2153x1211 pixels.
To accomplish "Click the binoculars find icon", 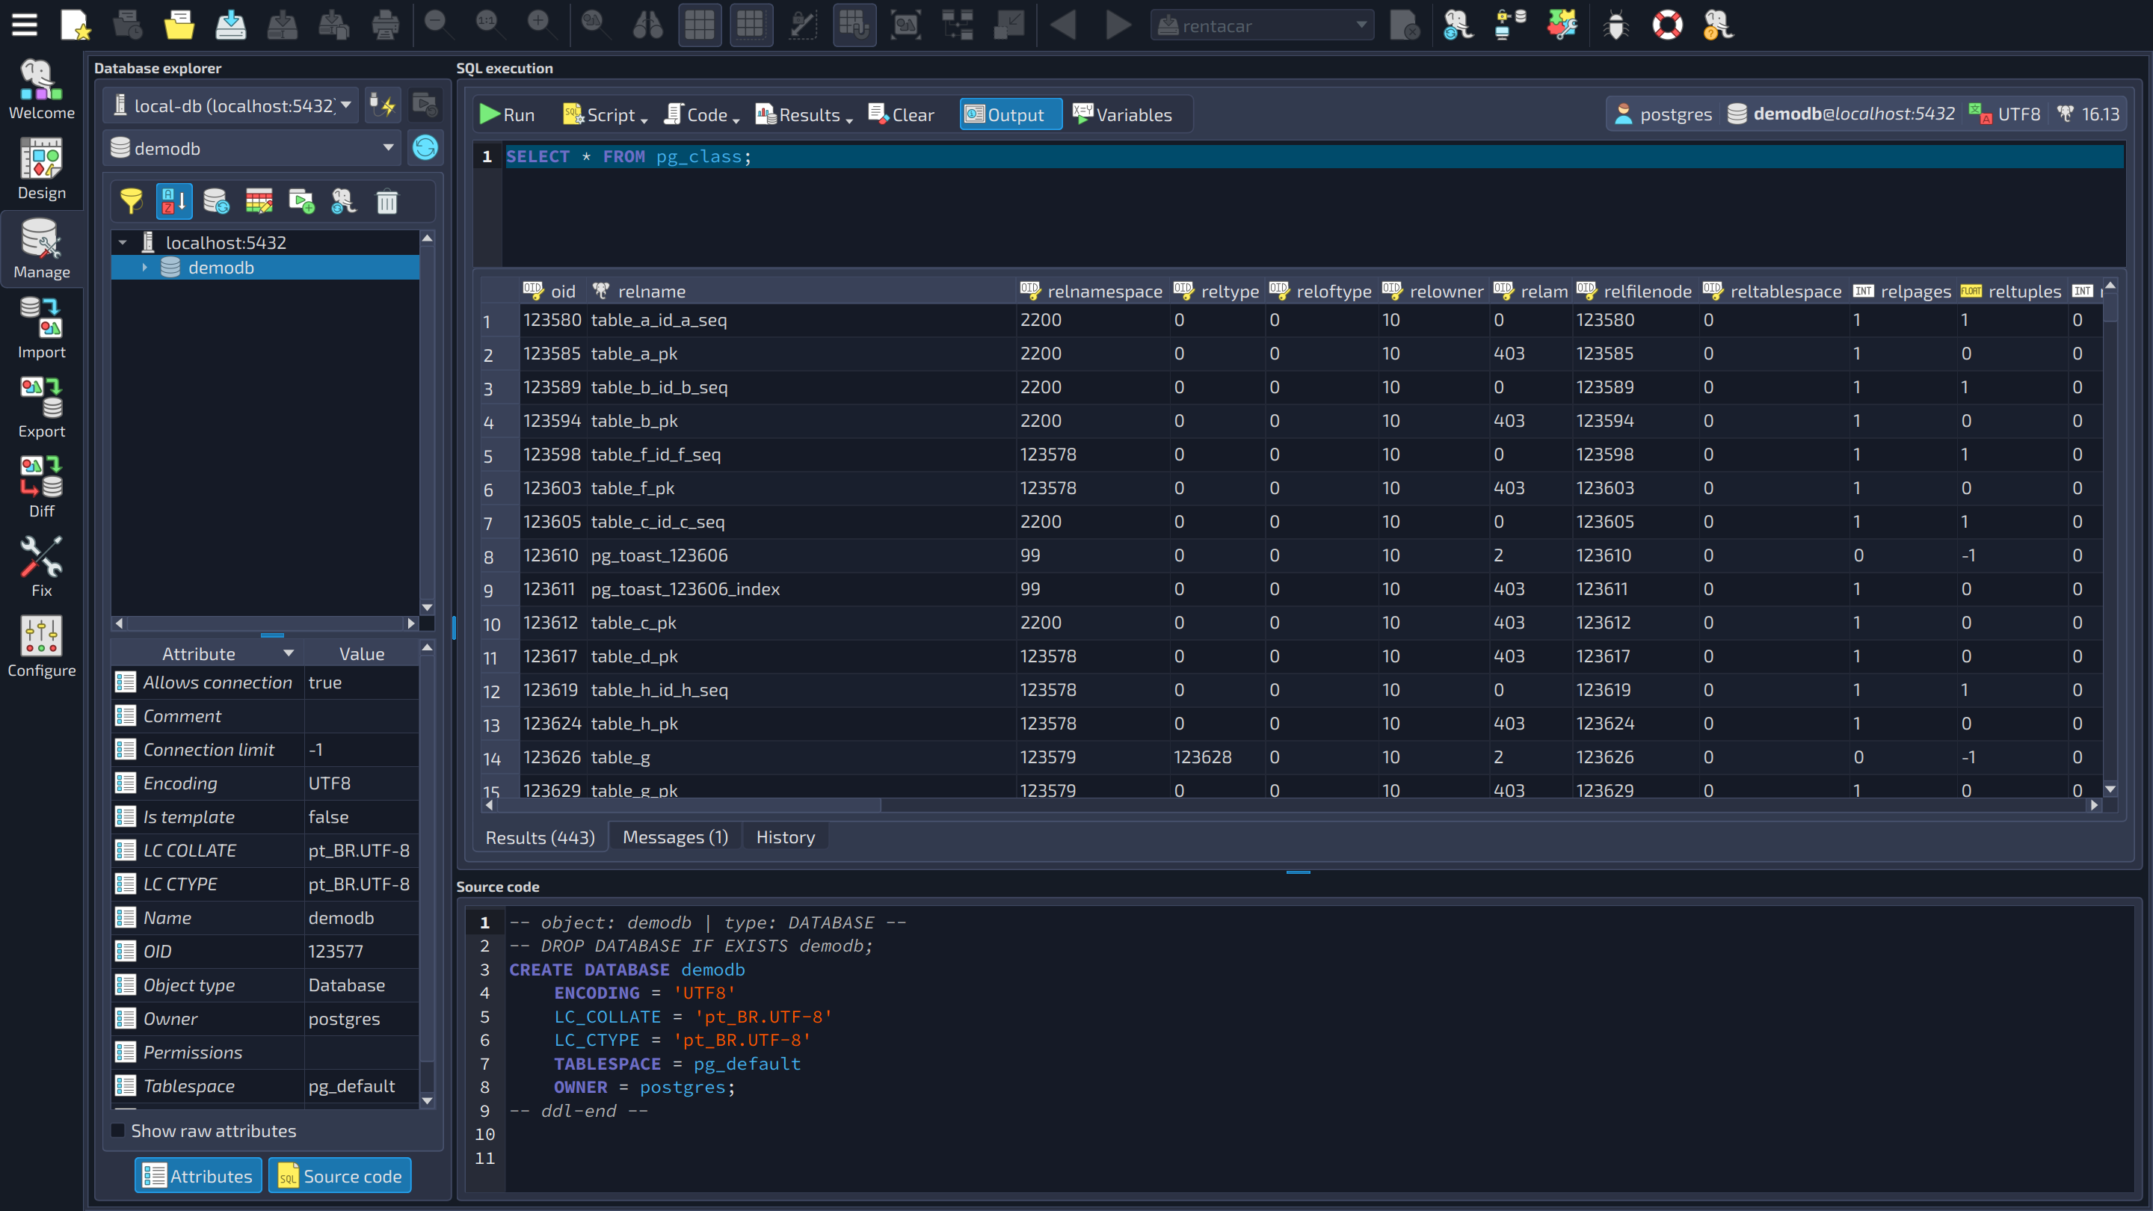I will [647, 24].
